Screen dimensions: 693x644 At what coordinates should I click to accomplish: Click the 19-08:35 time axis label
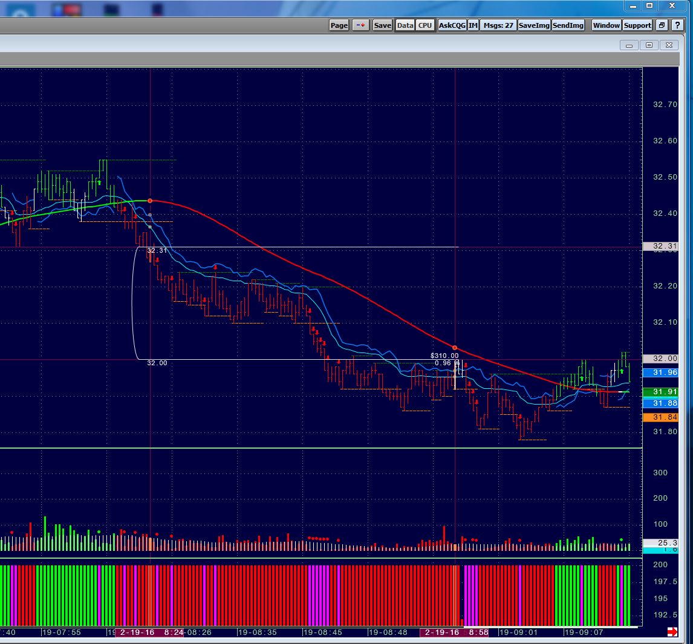[x=257, y=633]
